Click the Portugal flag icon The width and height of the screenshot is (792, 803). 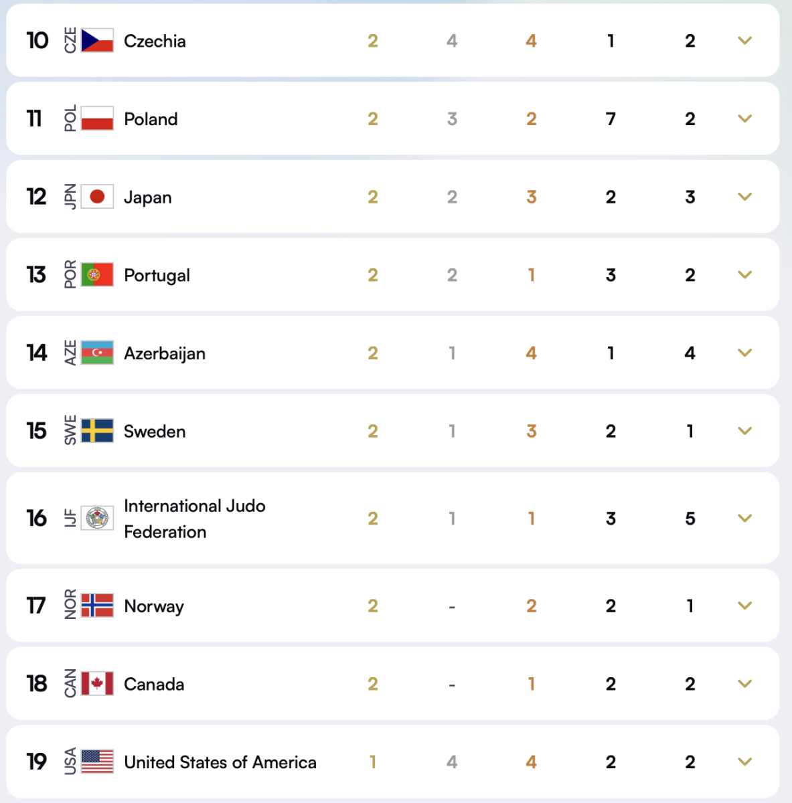click(96, 274)
